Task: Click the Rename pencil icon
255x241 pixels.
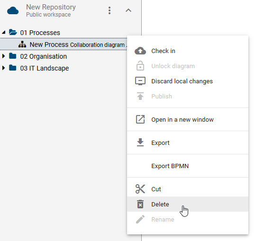Action: [x=140, y=219]
